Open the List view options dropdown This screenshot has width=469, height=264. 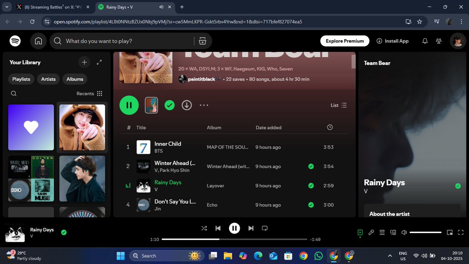339,105
